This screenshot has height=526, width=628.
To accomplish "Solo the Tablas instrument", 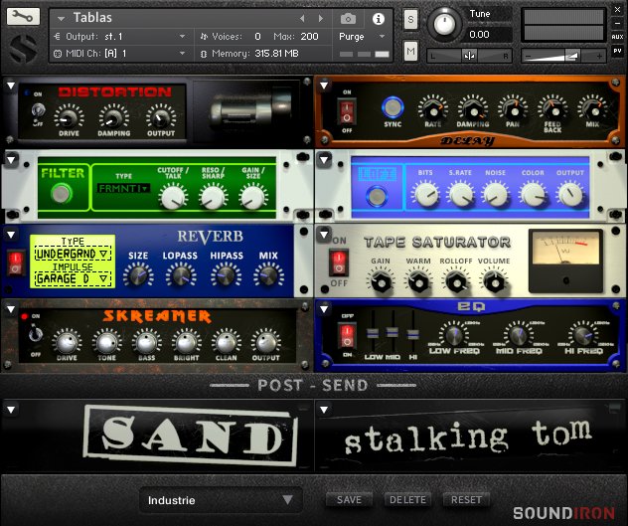I will [410, 19].
